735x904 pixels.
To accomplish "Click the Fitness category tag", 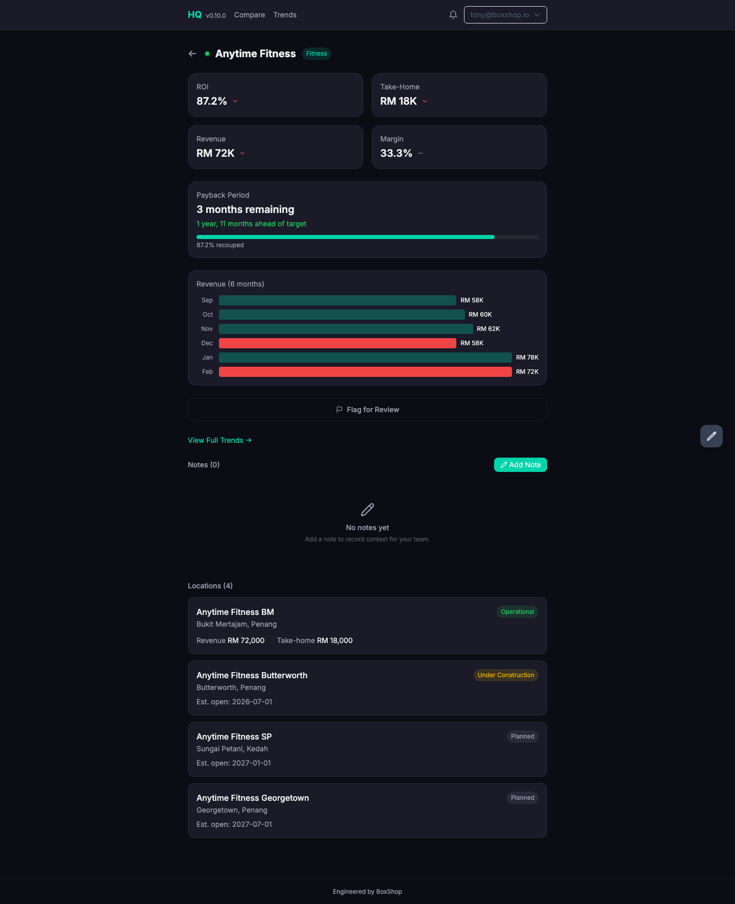I will pyautogui.click(x=316, y=54).
